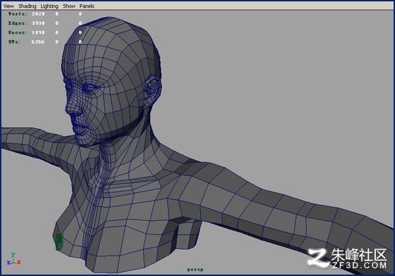Open the Lighting menu
Image resolution: width=395 pixels, height=276 pixels.
(x=49, y=6)
